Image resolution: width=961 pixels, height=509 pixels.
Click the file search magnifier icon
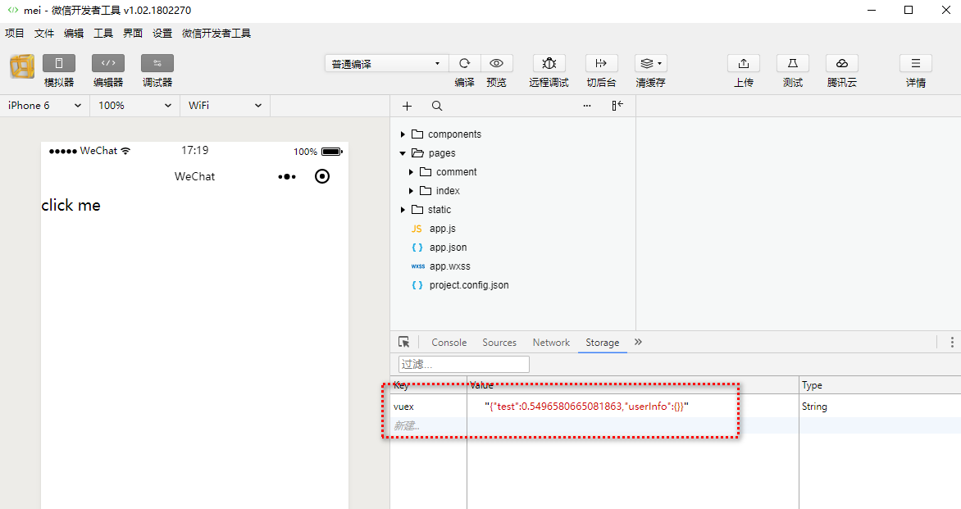[437, 106]
